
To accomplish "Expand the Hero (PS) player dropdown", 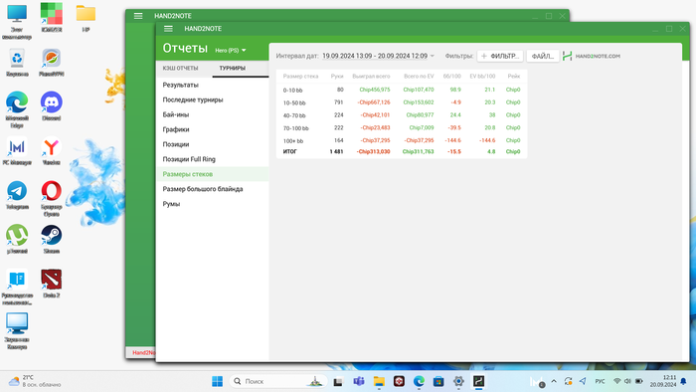I will click(231, 50).
